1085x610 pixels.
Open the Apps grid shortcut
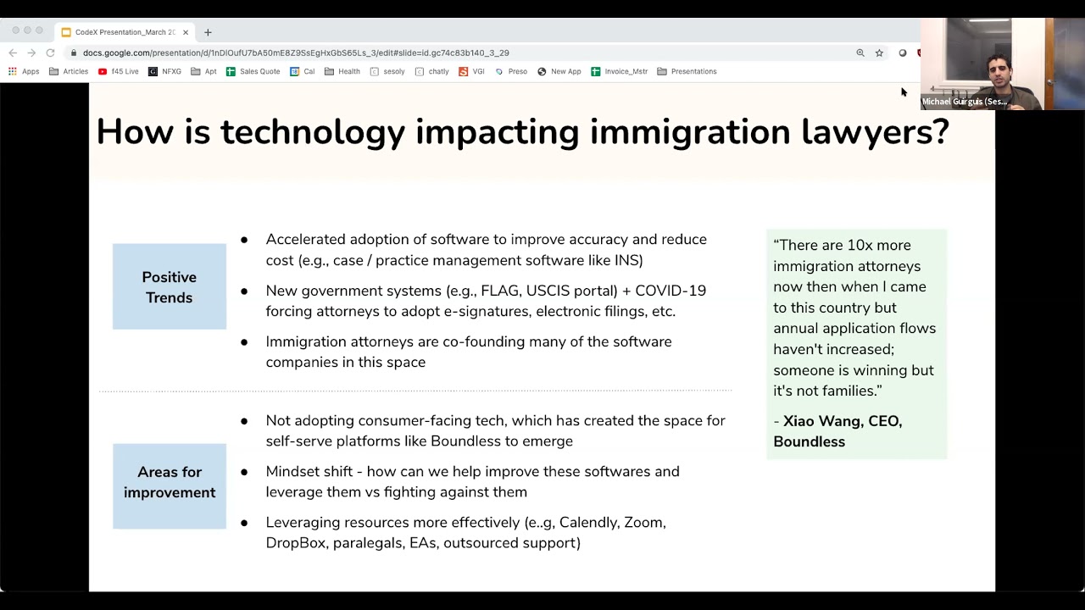coord(24,71)
